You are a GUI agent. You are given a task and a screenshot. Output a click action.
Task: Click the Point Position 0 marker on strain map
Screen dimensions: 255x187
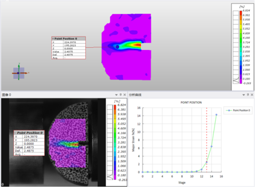coord(117,47)
